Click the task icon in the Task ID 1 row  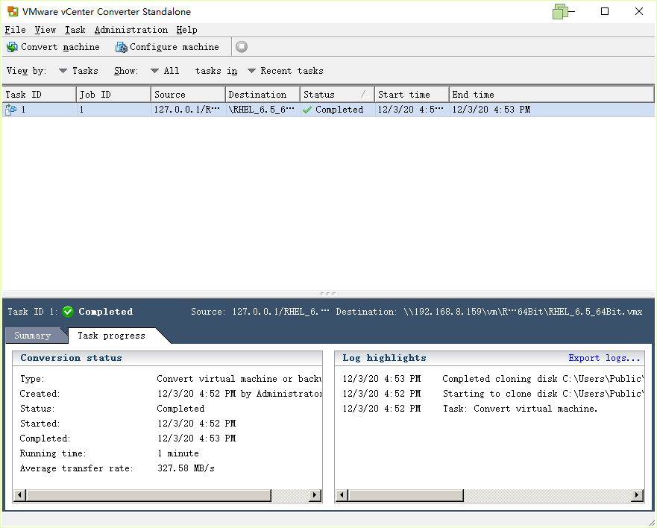click(11, 110)
